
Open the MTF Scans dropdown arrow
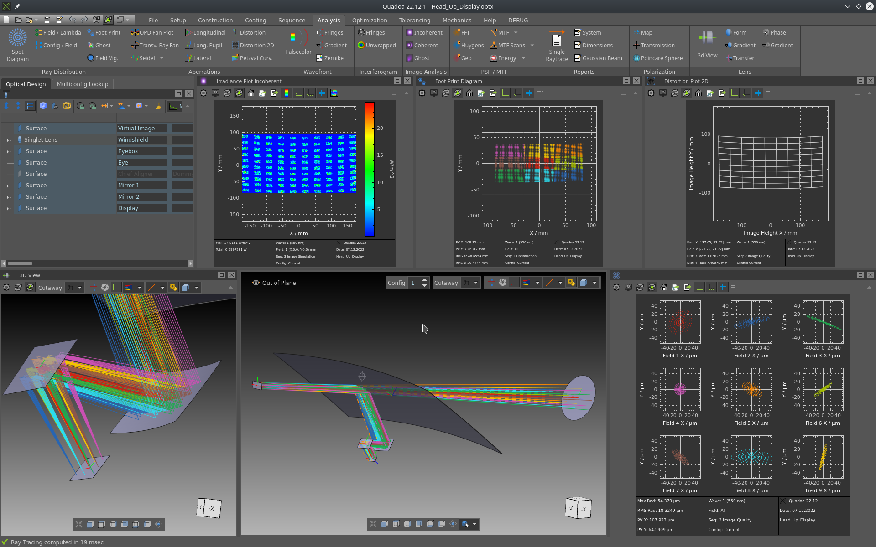pyautogui.click(x=532, y=46)
